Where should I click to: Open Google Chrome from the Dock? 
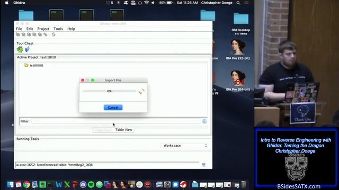coord(26,185)
